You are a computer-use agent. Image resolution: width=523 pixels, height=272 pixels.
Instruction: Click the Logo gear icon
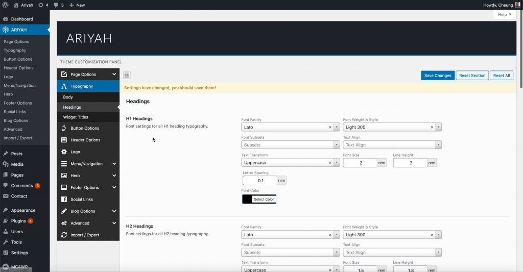pyautogui.click(x=64, y=152)
